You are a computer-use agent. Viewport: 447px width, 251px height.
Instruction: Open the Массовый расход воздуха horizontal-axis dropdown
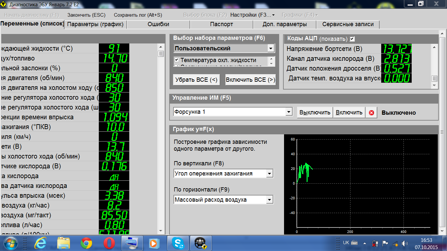270,200
